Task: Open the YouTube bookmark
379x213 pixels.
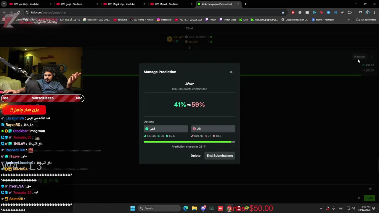Action: [120, 20]
